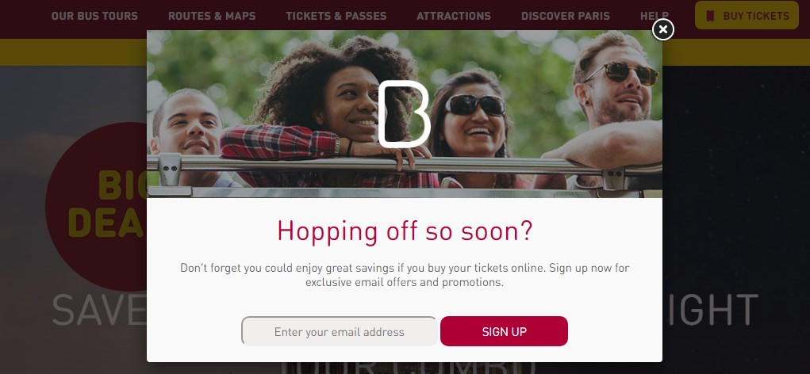Click the red Sign Up button
The height and width of the screenshot is (374, 810).
504,331
